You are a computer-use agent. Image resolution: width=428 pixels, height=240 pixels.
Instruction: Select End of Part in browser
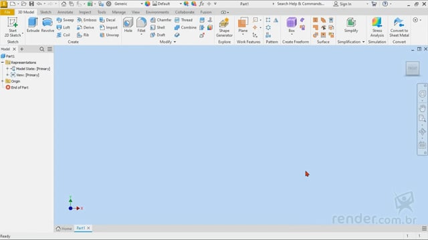coord(17,87)
